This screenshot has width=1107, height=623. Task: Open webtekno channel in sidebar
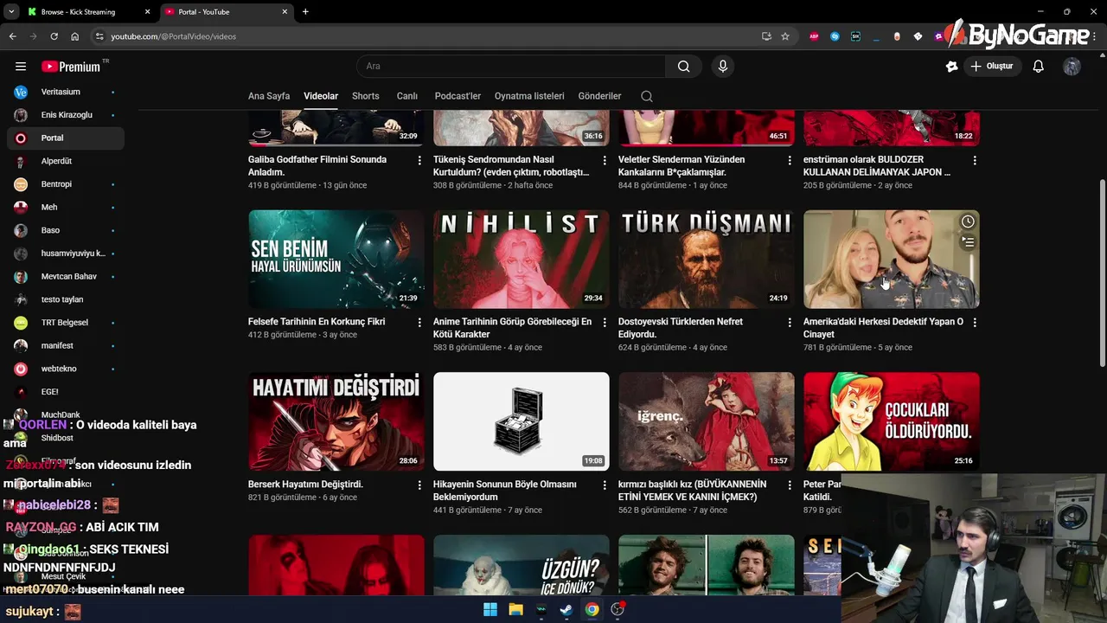(66, 369)
